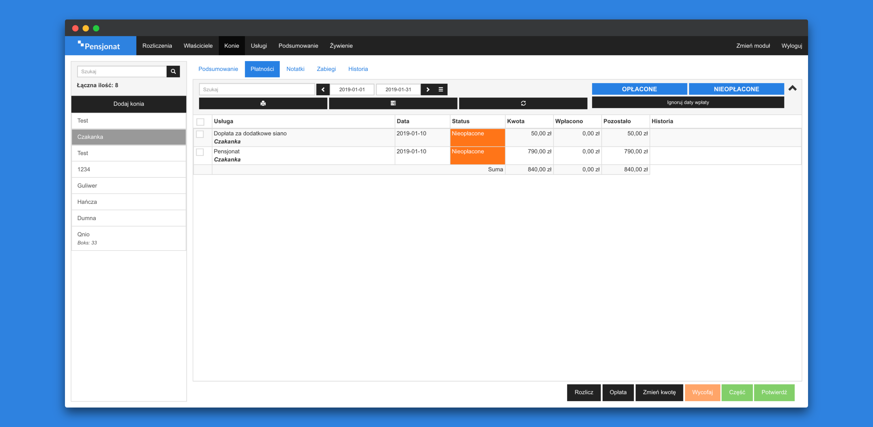The width and height of the screenshot is (873, 427).
Task: Open the start date 2019-01-01 field
Action: click(352, 89)
